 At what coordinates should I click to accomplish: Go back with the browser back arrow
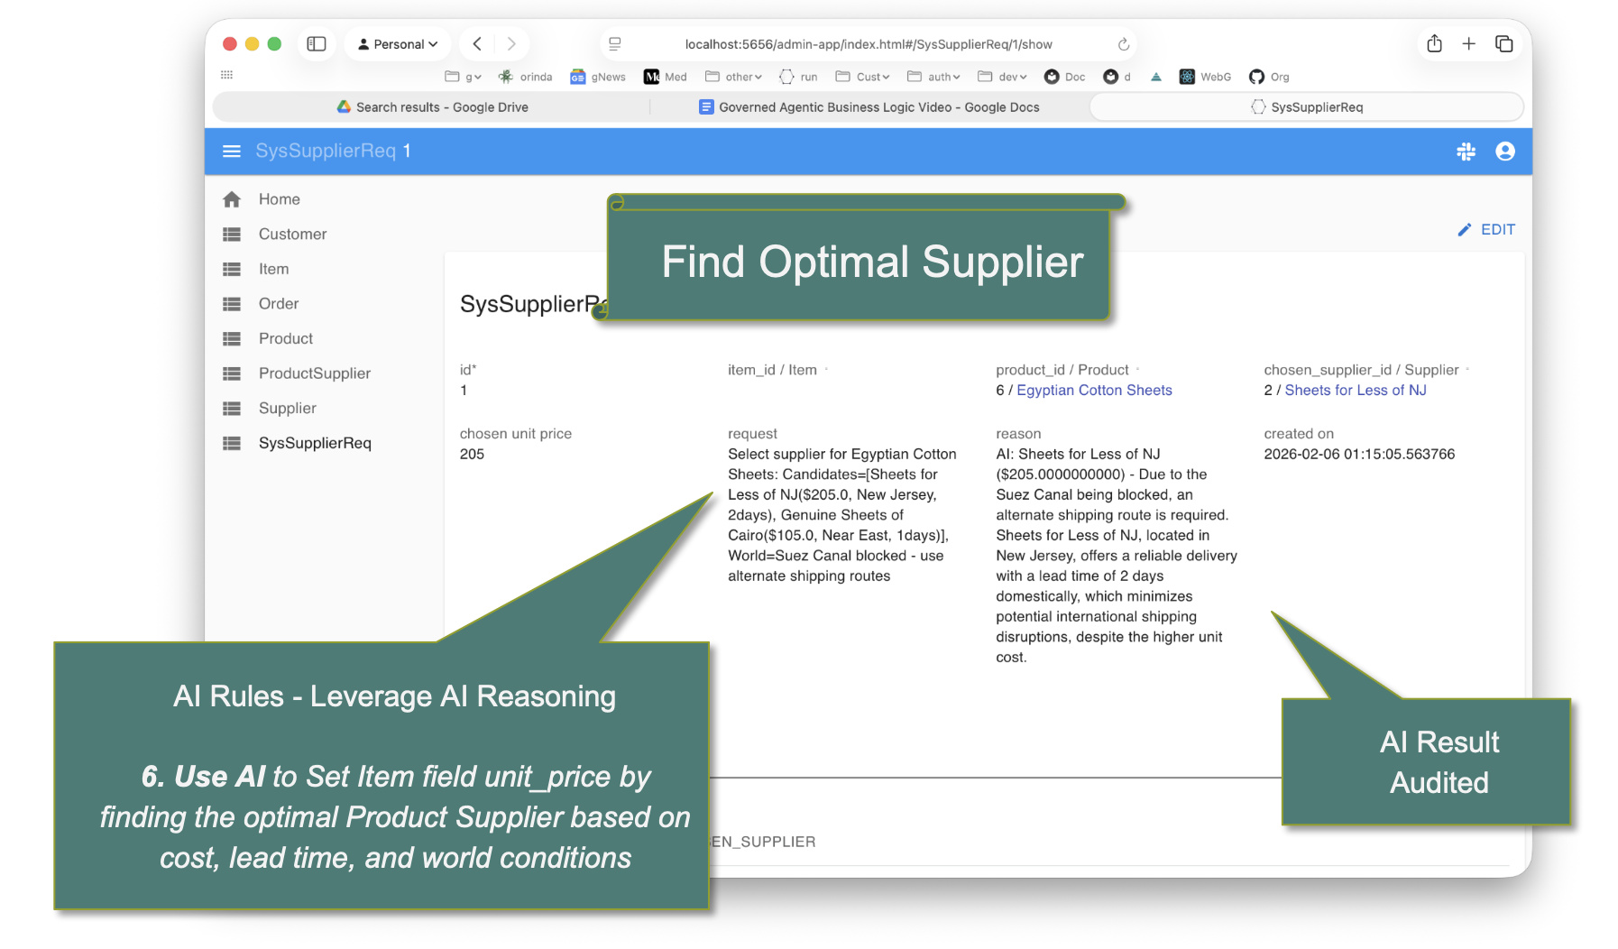[x=477, y=44]
